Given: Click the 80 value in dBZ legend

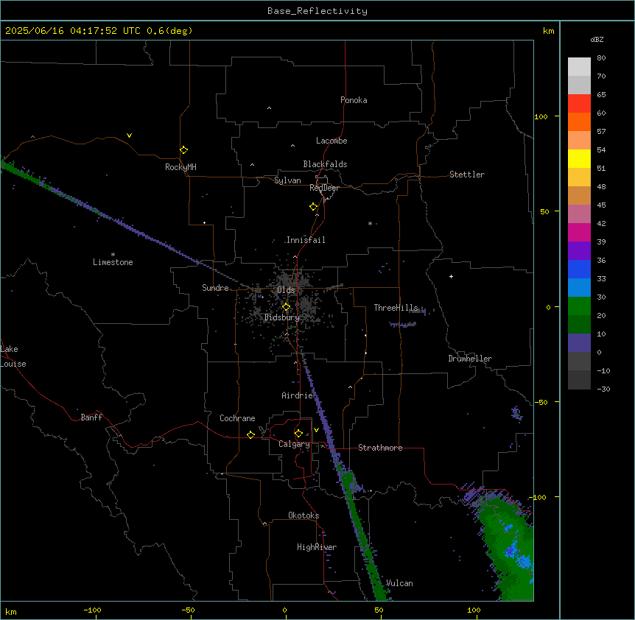Looking at the screenshot, I should pyautogui.click(x=601, y=58).
